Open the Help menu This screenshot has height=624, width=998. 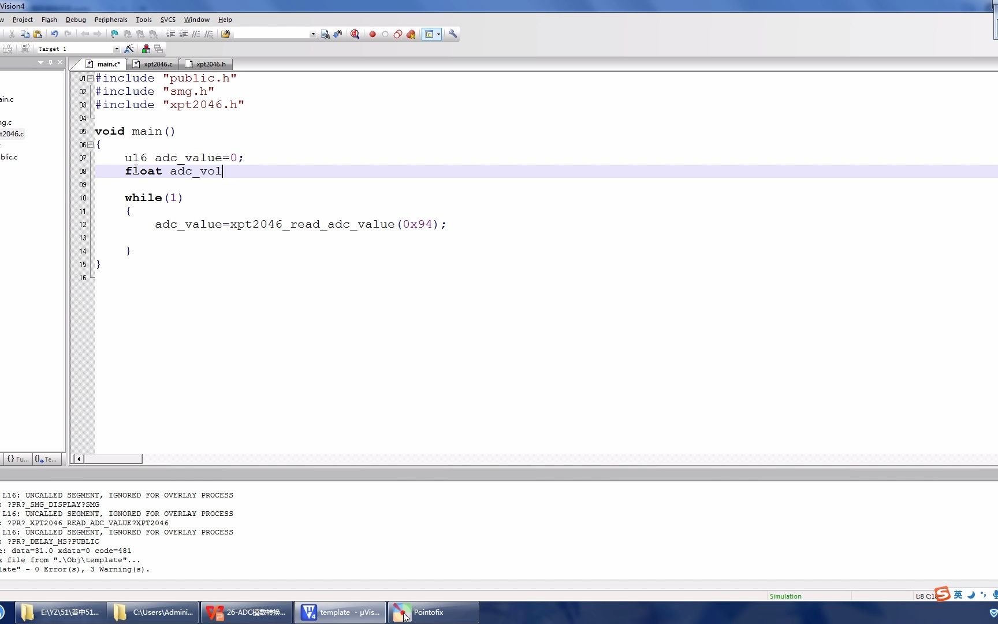pos(225,20)
